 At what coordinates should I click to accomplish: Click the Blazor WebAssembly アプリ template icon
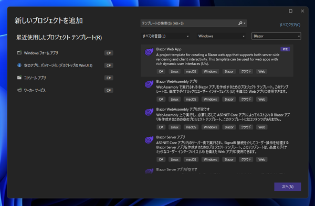149,84
